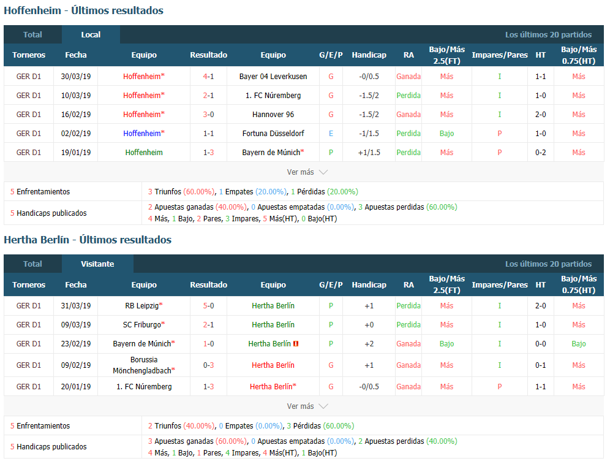Click the +2 handicap in Hertha Berlín table
610x461 pixels.
[x=369, y=344]
